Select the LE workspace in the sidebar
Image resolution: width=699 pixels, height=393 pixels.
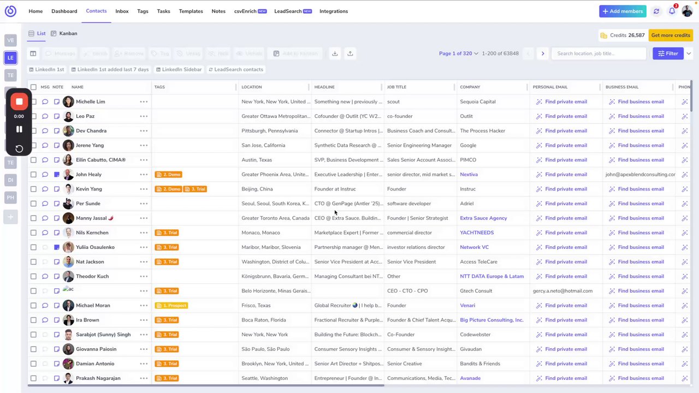(x=10, y=57)
